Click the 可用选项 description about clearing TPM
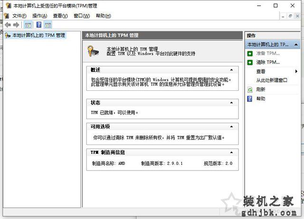The width and height of the screenshot is (304, 219). point(159,138)
